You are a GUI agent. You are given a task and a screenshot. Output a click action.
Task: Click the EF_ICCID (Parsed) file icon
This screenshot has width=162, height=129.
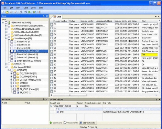[18, 89]
